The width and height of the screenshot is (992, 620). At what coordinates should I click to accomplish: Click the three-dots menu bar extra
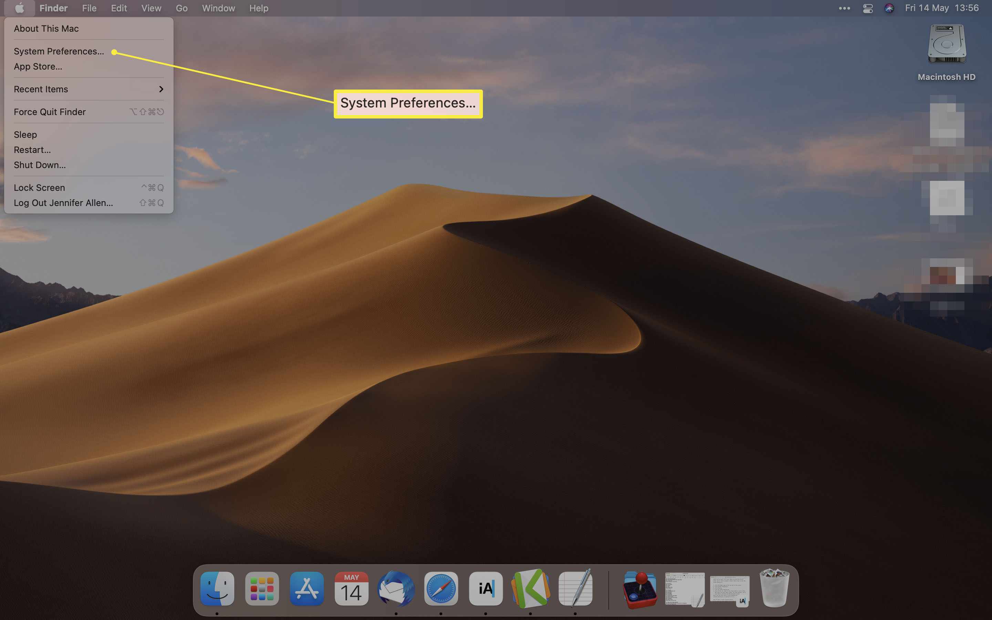pyautogui.click(x=845, y=8)
